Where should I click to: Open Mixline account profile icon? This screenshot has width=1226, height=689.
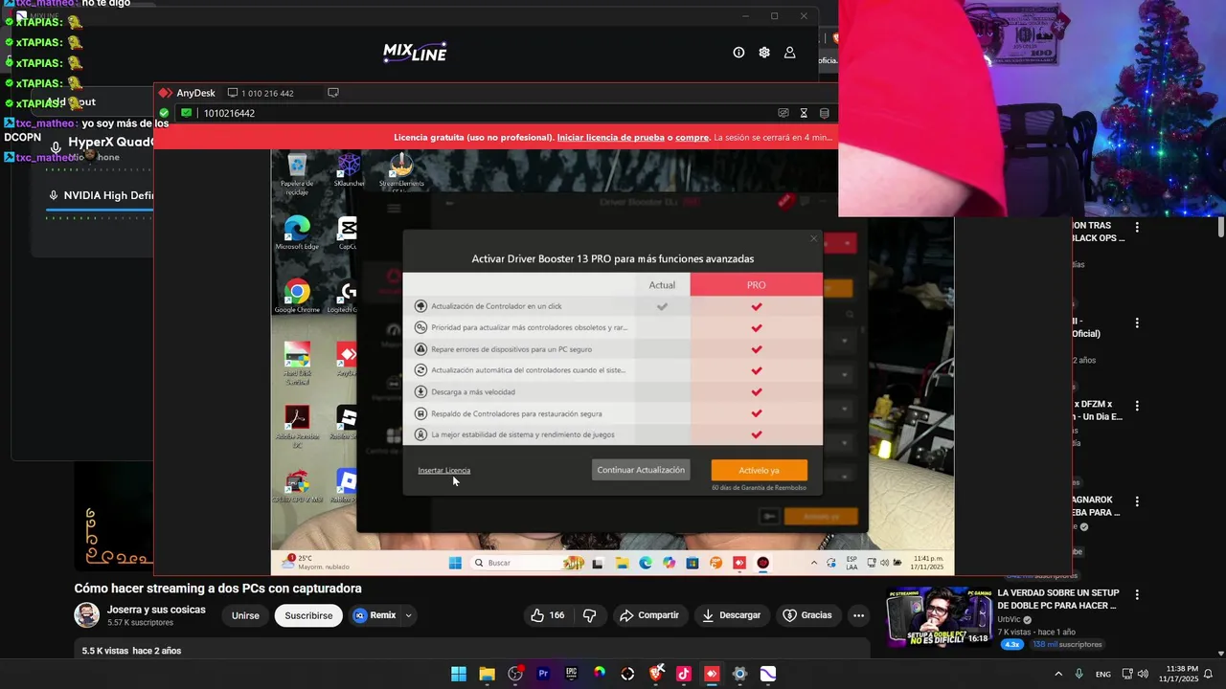coord(790,53)
